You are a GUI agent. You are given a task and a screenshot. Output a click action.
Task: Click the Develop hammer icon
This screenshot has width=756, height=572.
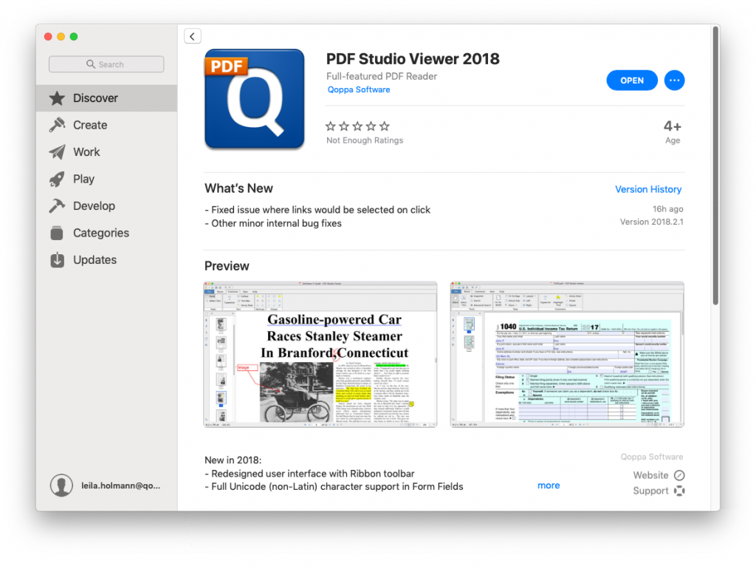pos(57,206)
